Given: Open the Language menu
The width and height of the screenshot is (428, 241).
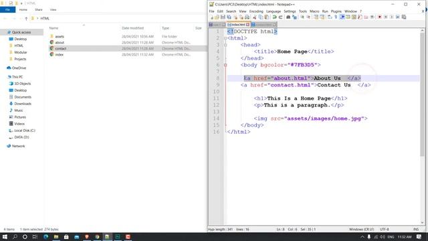Looking at the screenshot, I should (274, 11).
